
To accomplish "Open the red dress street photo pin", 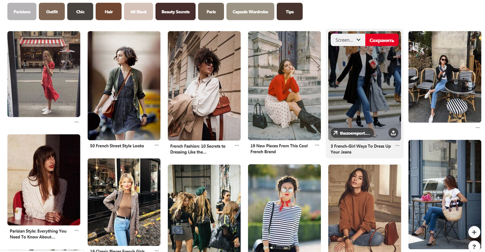I will 44,74.
